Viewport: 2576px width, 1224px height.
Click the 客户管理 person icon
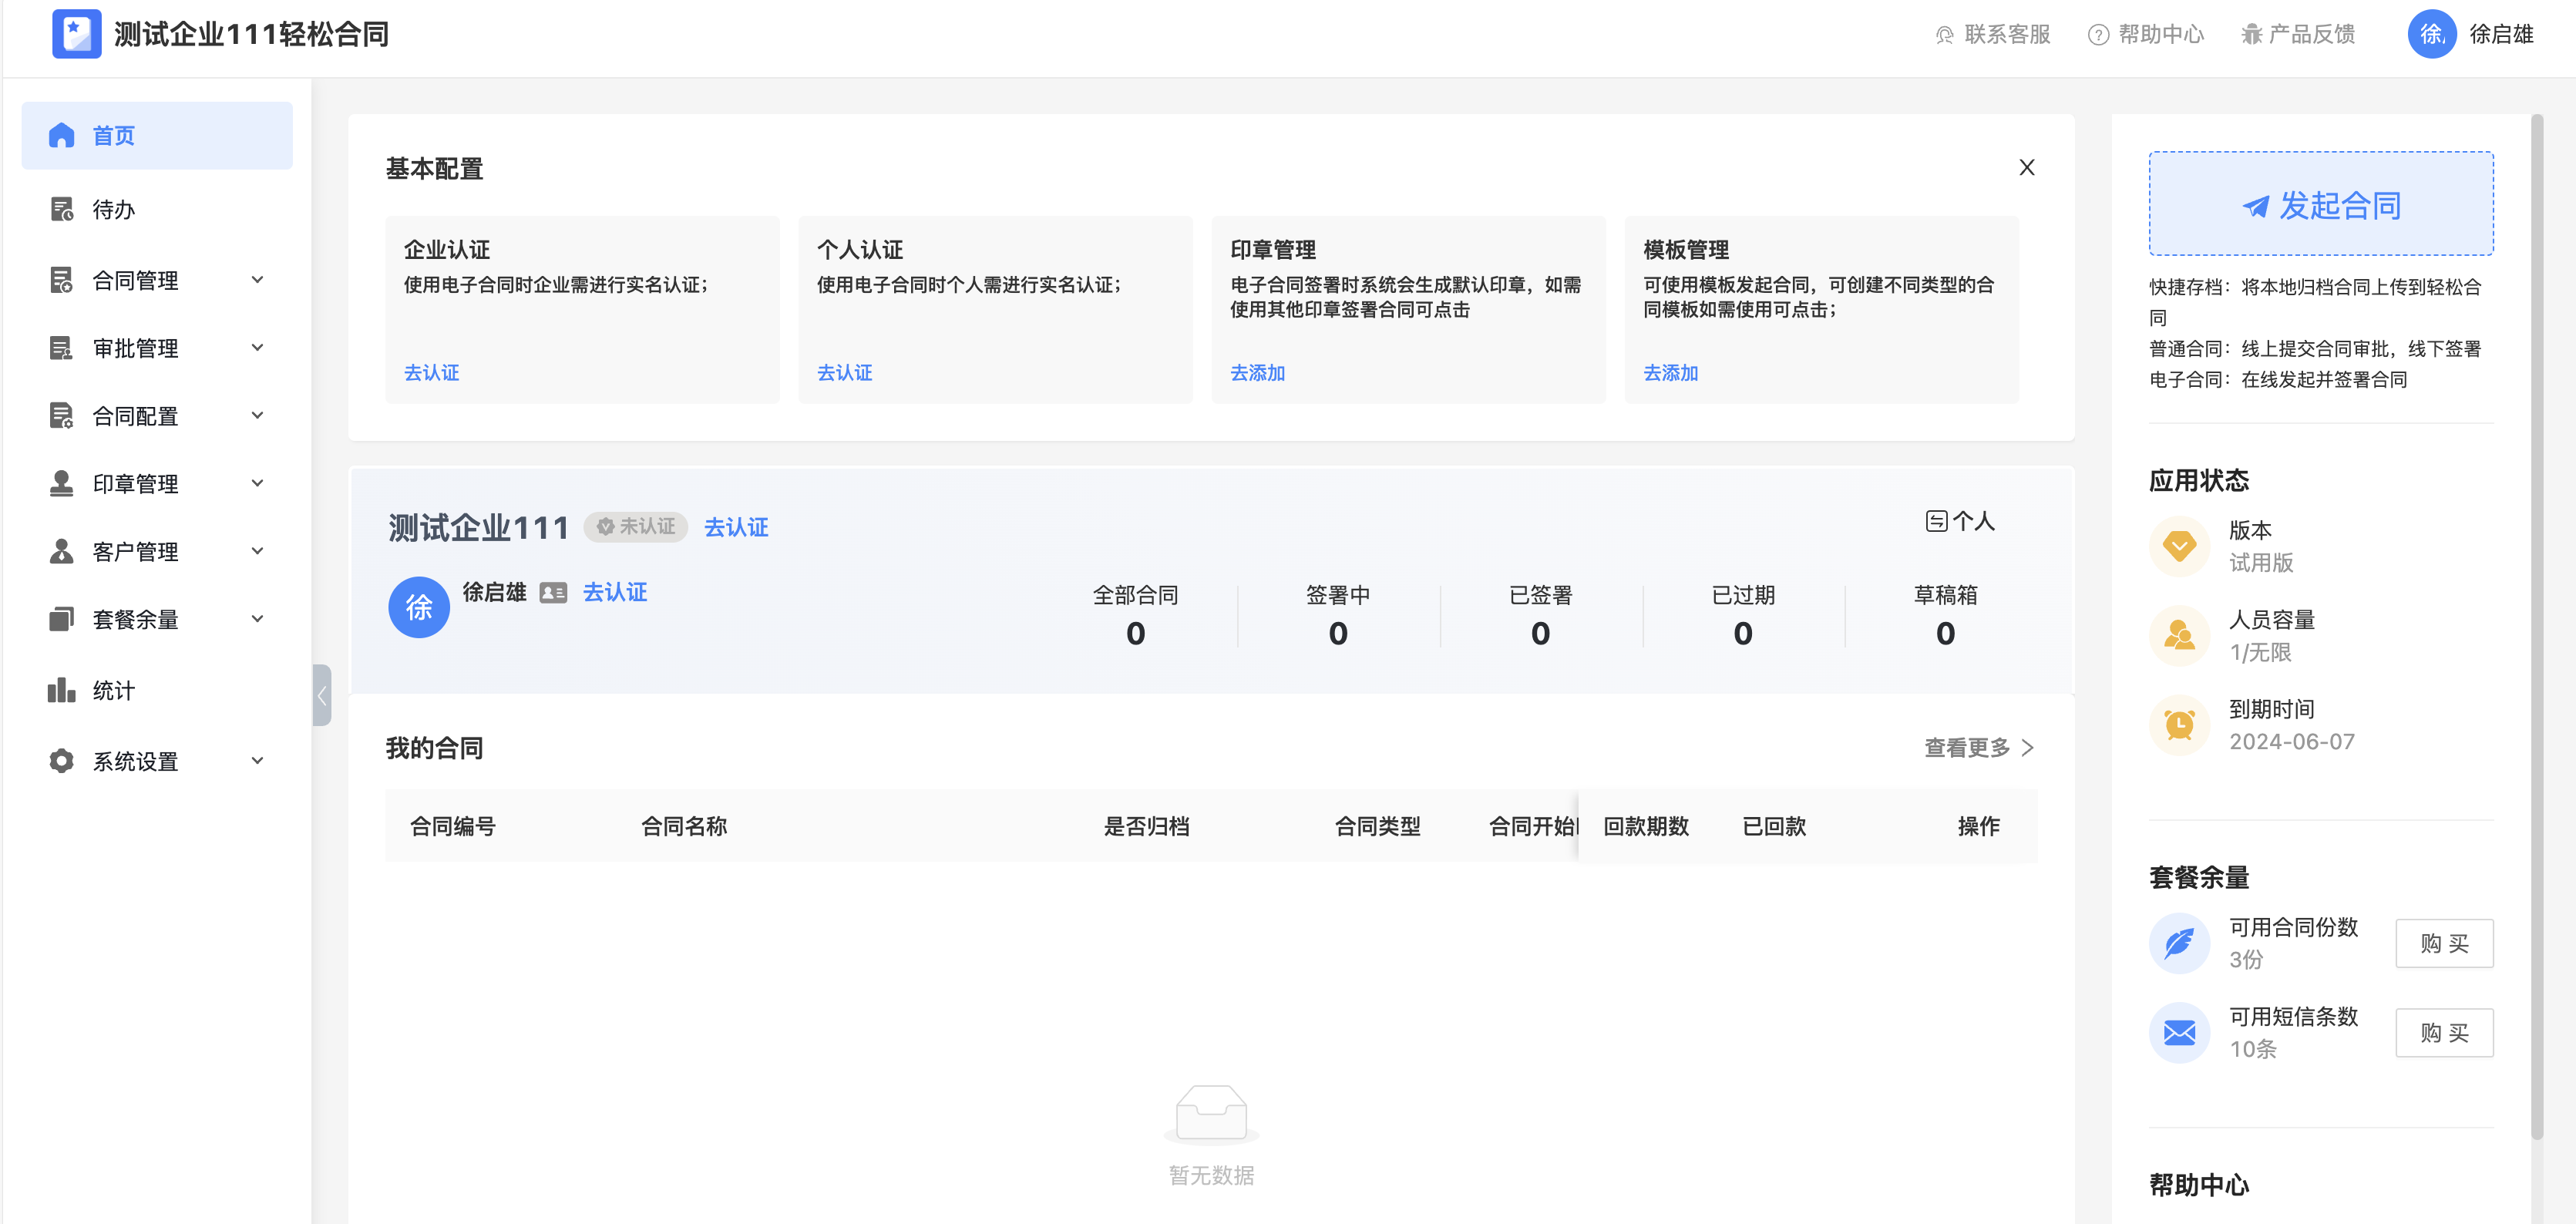[x=62, y=551]
